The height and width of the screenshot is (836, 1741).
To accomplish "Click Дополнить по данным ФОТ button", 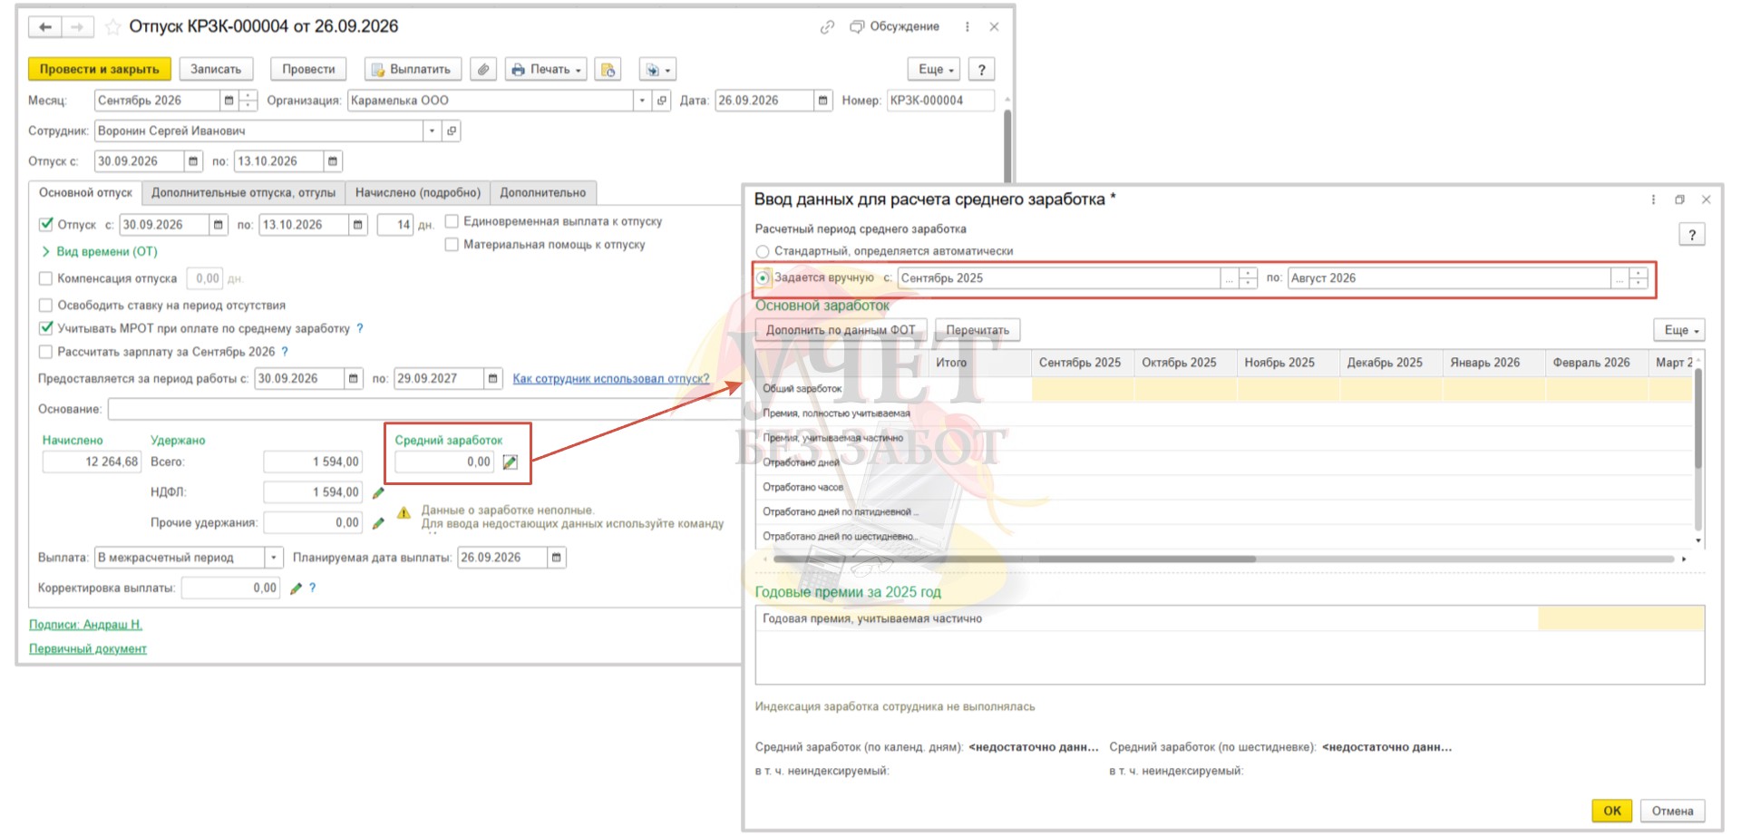I will [x=841, y=330].
